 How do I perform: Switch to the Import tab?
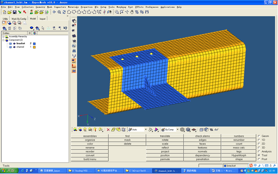point(42,19)
